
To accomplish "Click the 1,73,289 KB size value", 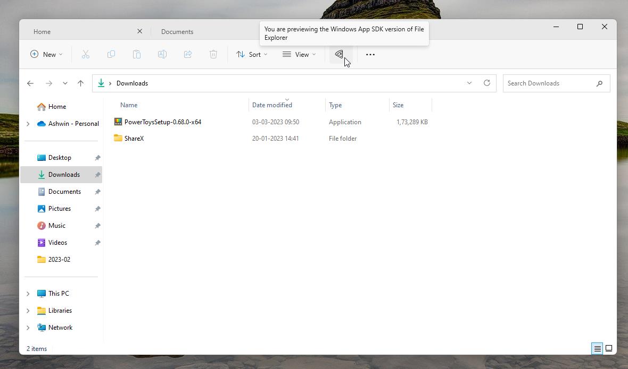I will [x=412, y=122].
